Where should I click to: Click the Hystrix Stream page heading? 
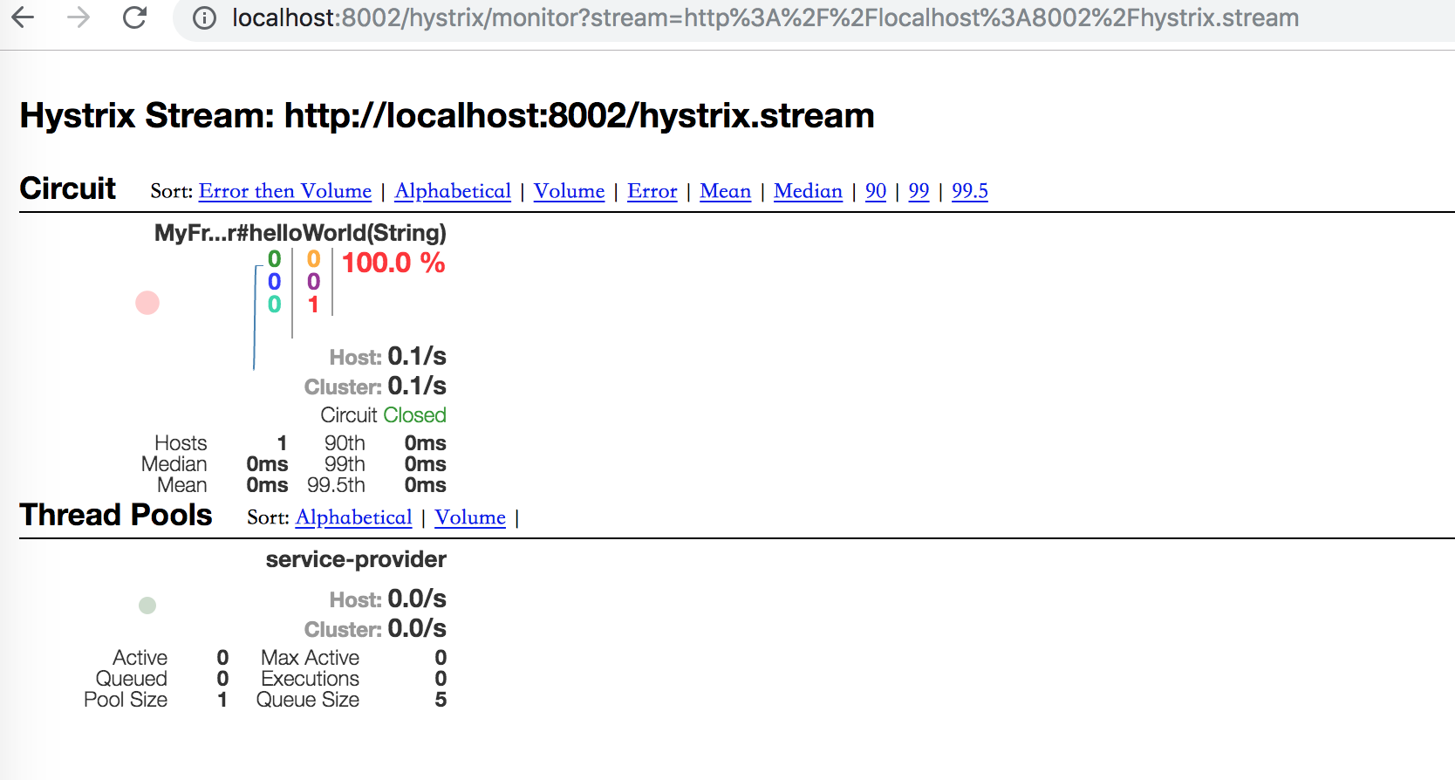pos(447,115)
